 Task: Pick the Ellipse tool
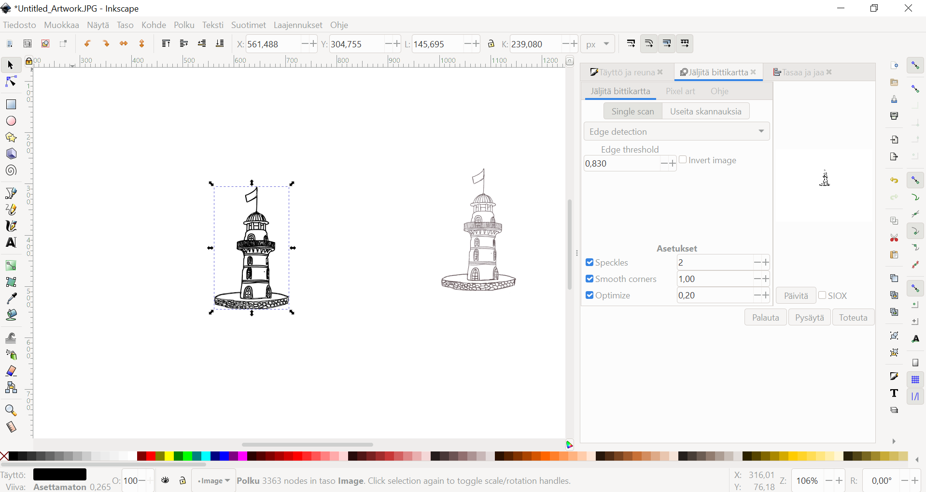(x=11, y=121)
